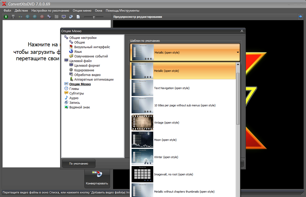Click the monitor preview icon in toolbar
Image resolution: width=306 pixels, height=197 pixels.
(64, 17)
